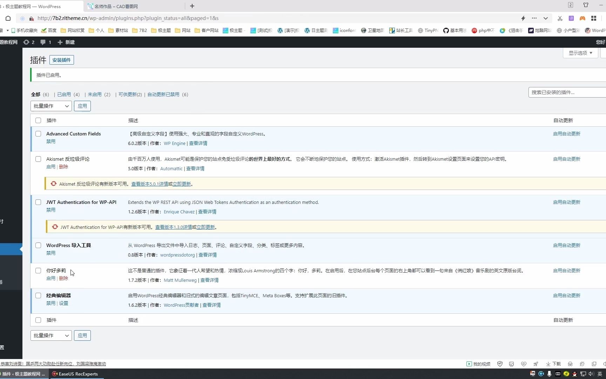Open the system volume speaker tray icon
Viewport: 606px width, 379px height.
(x=591, y=374)
